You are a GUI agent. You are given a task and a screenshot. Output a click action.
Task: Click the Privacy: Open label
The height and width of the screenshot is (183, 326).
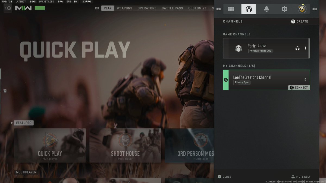click(242, 82)
